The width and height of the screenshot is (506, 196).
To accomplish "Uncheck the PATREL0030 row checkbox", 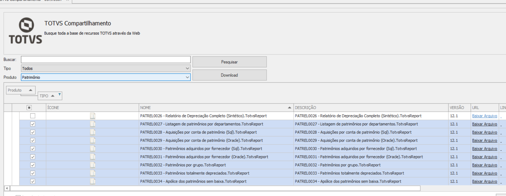I will pos(33,148).
